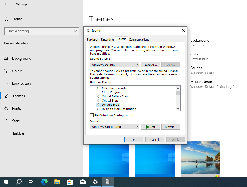Click speaker icon beside Critical Battery Alarm

(x=98, y=96)
